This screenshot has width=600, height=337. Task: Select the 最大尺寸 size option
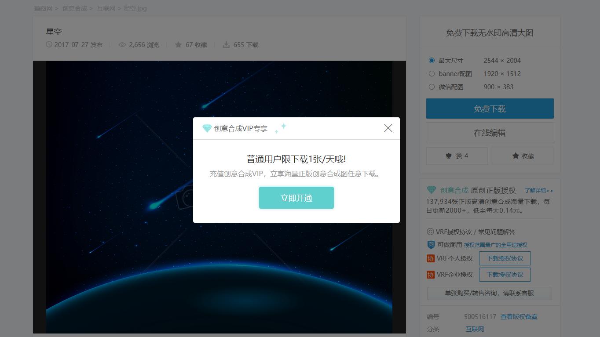432,60
